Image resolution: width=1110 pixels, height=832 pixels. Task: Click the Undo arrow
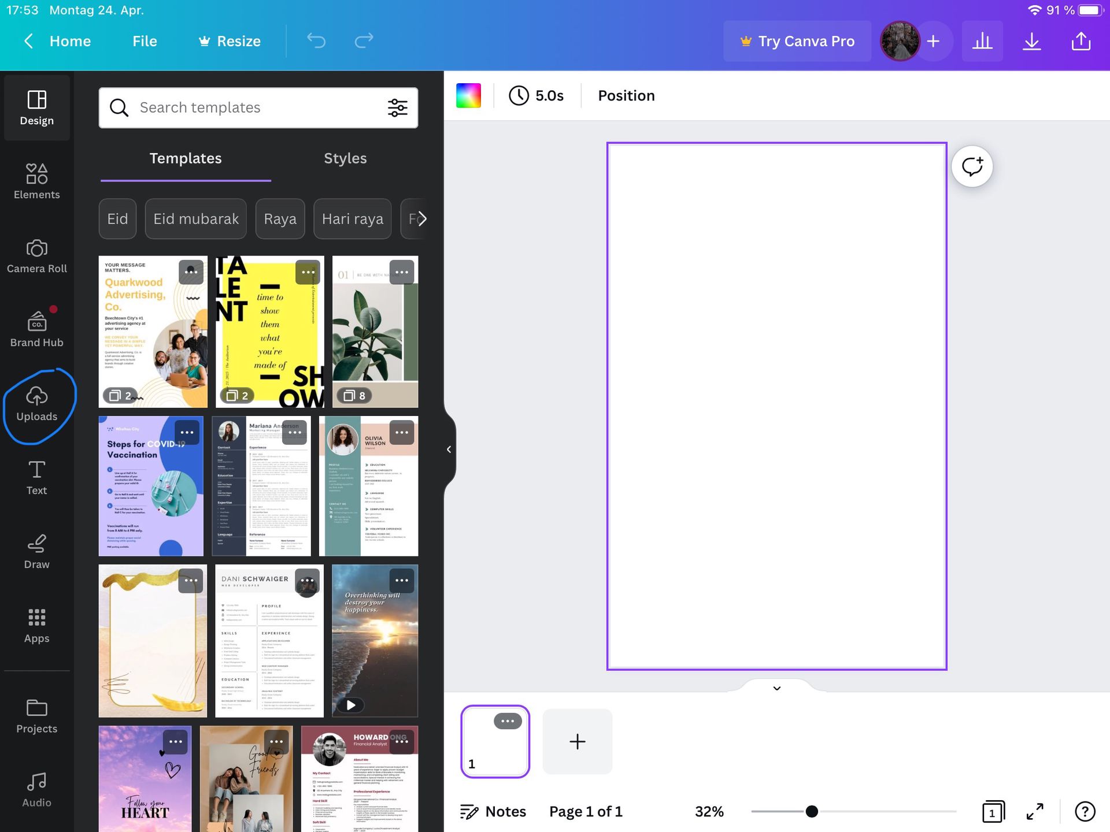click(316, 41)
